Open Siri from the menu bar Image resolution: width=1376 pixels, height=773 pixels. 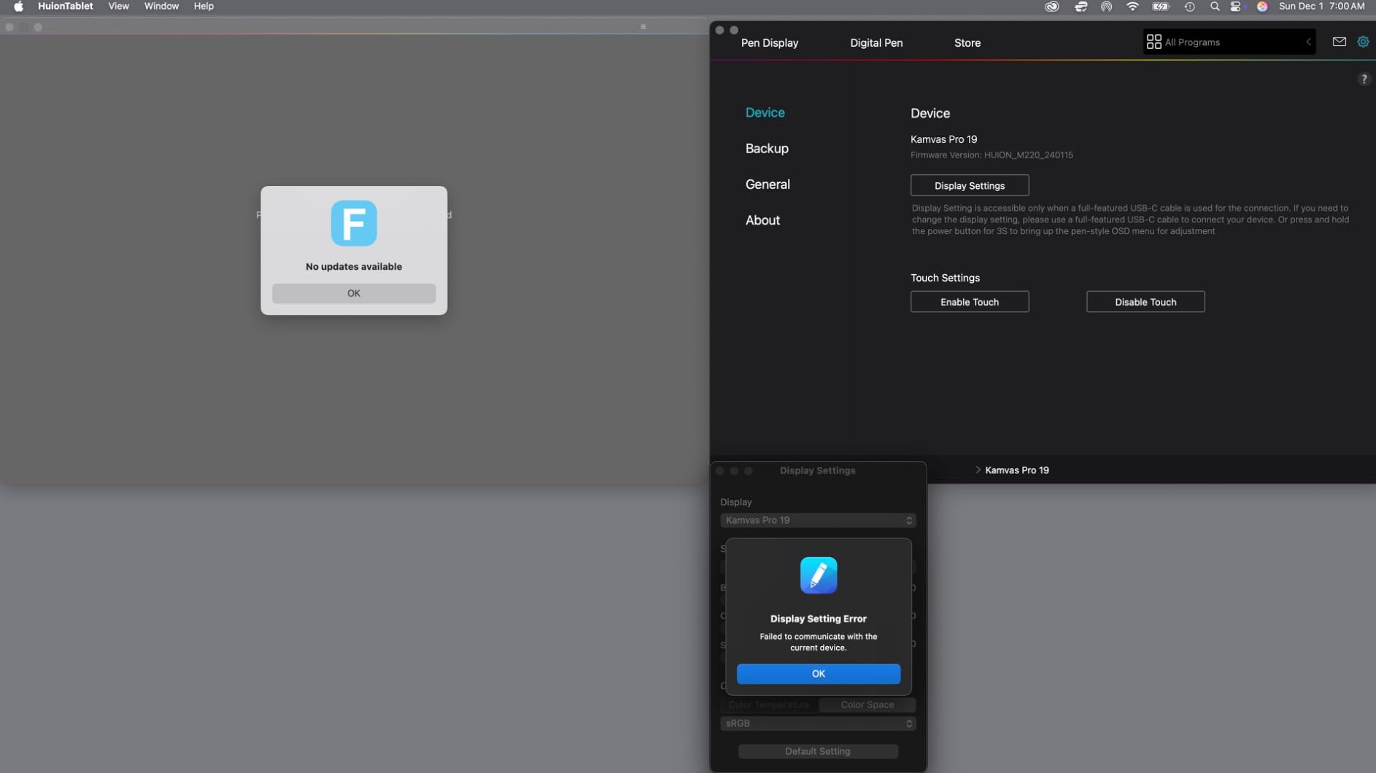1262,7
